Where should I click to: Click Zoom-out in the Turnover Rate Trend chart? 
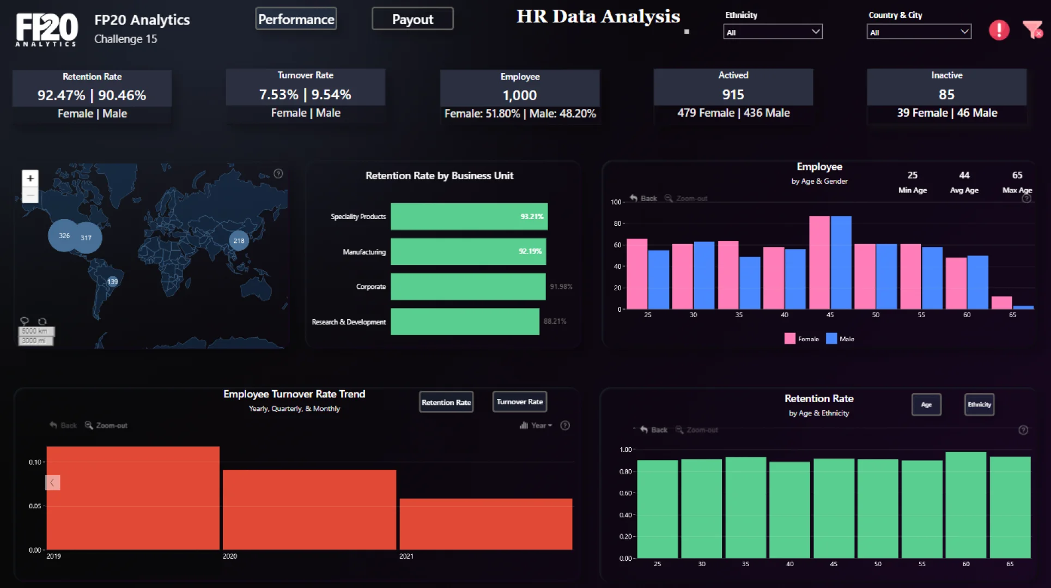tap(106, 425)
